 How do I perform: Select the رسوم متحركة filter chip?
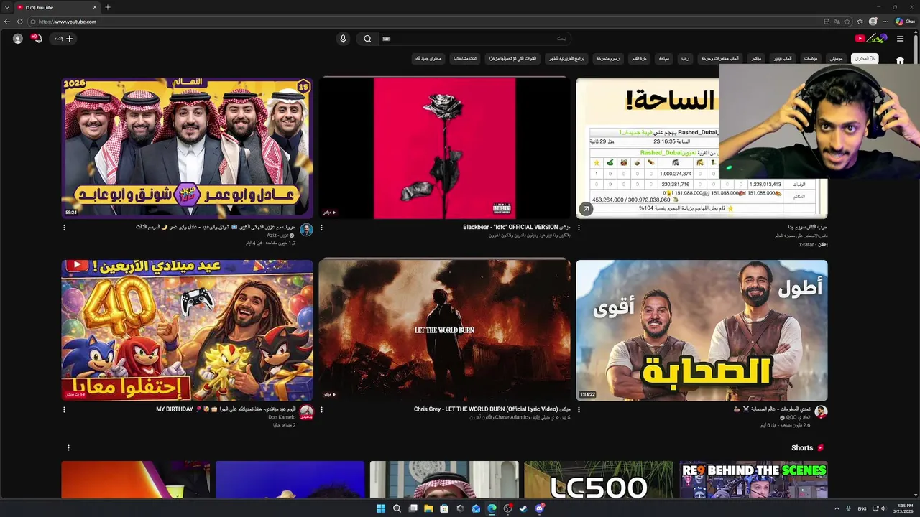[x=608, y=58]
